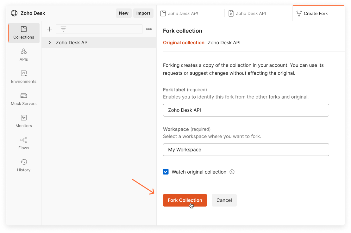Open the Mock Servers sidebar section
The height and width of the screenshot is (233, 351).
pos(24,99)
